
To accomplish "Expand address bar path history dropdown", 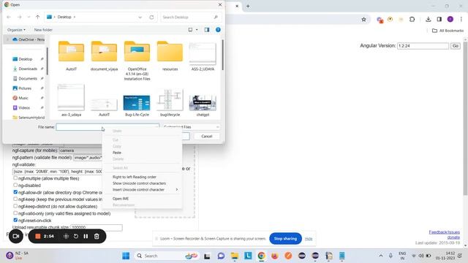I will click(140, 17).
